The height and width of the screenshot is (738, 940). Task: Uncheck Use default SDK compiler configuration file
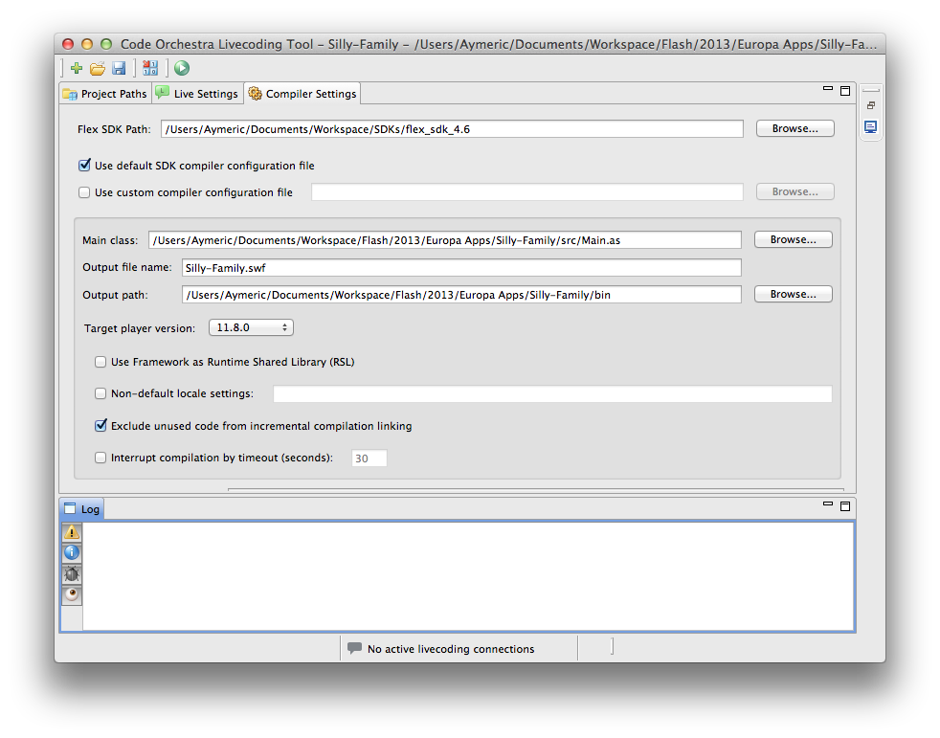point(85,166)
